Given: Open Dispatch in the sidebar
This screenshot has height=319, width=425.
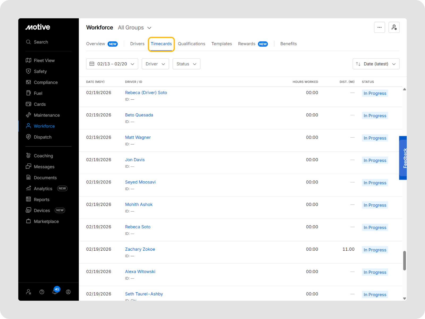Looking at the screenshot, I should 42,137.
